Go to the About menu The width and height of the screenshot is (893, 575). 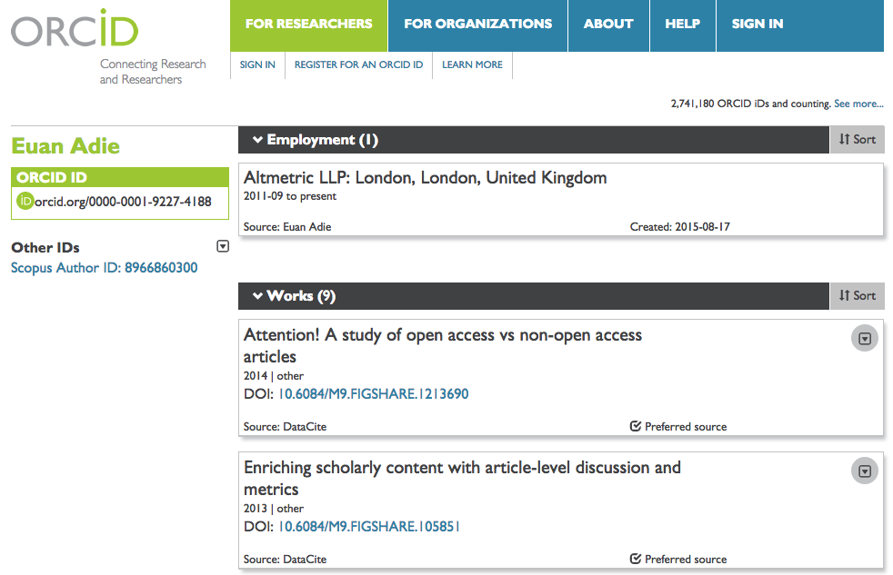point(608,25)
